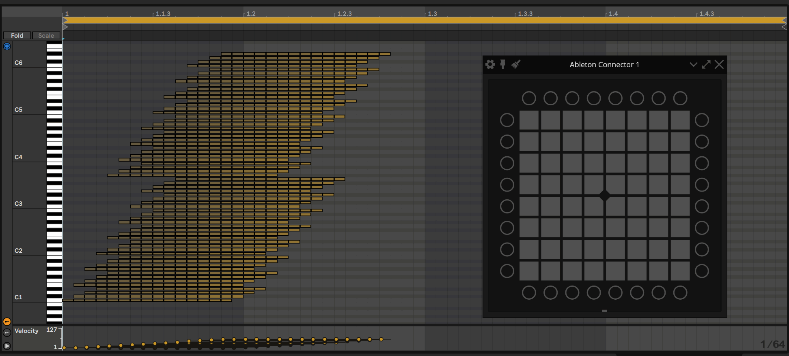Screen dimensions: 789x356
Task: Open the Ableton Connector settings gear
Action: (490, 64)
